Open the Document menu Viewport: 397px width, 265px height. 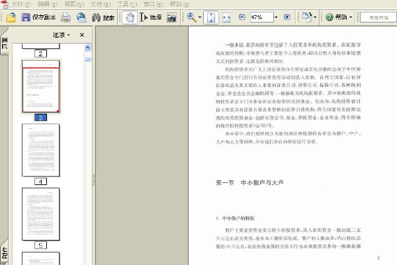tap(101, 4)
